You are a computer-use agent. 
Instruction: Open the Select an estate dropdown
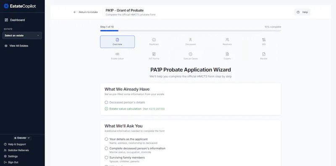click(22, 36)
